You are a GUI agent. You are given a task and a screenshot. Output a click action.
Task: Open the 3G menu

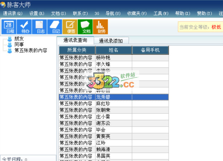[97, 13]
